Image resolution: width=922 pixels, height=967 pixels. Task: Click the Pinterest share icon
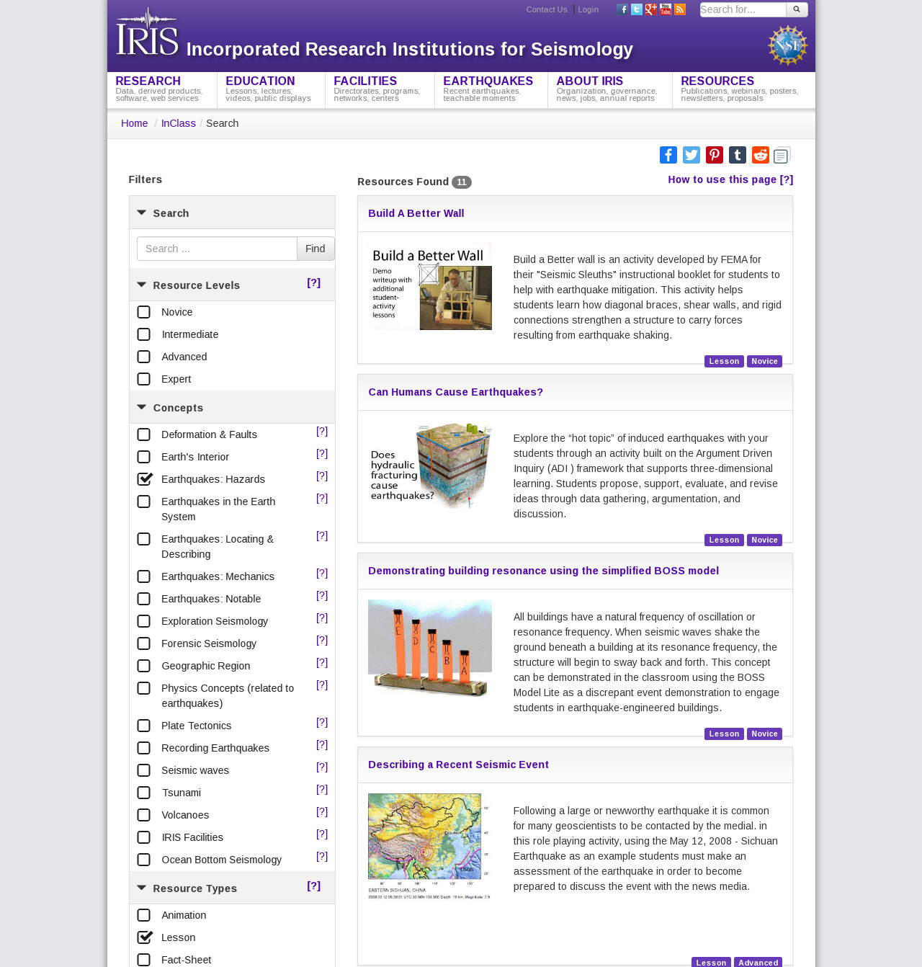[714, 155]
